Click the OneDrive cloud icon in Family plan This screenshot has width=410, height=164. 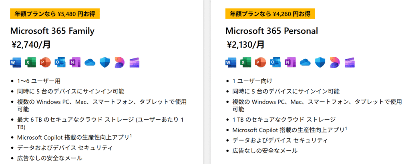pyautogui.click(x=90, y=62)
